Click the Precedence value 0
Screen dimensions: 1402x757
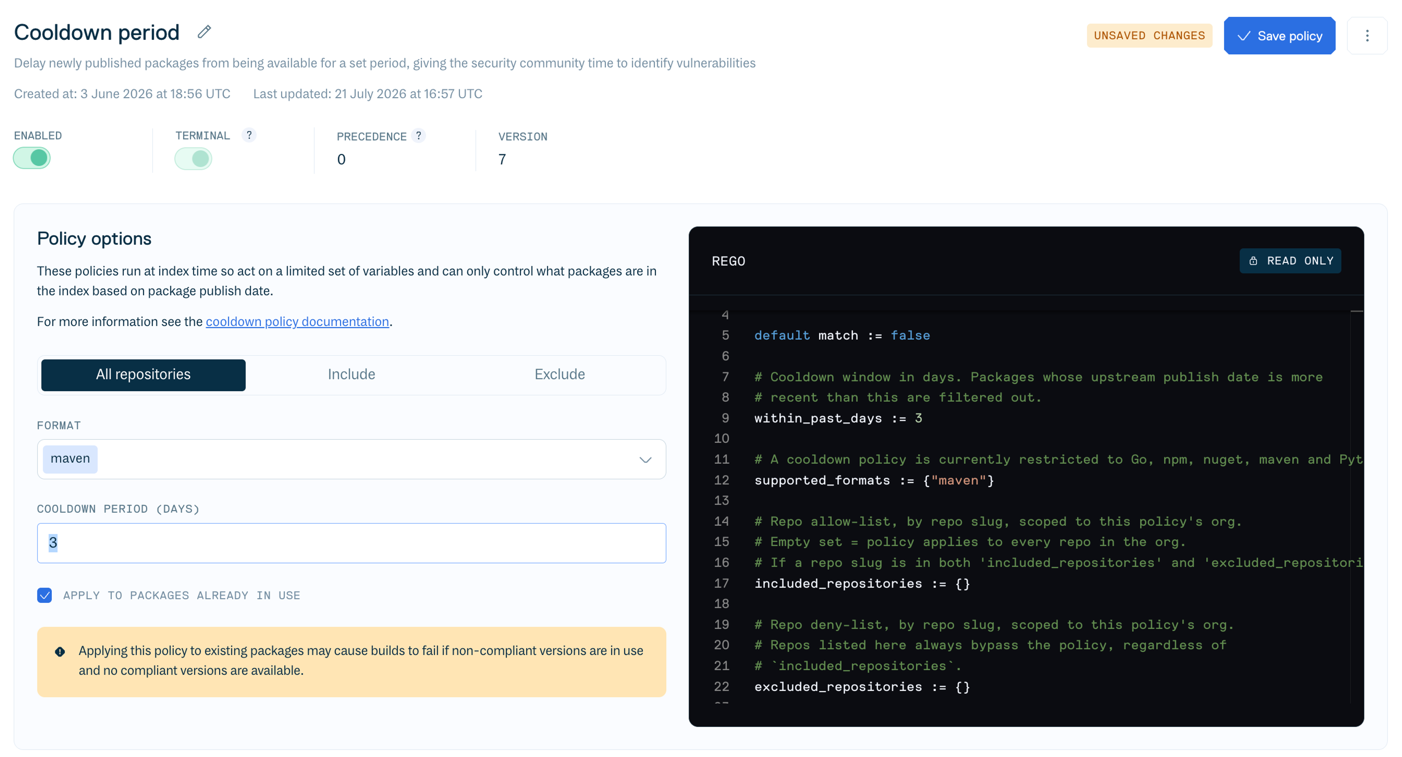341,160
